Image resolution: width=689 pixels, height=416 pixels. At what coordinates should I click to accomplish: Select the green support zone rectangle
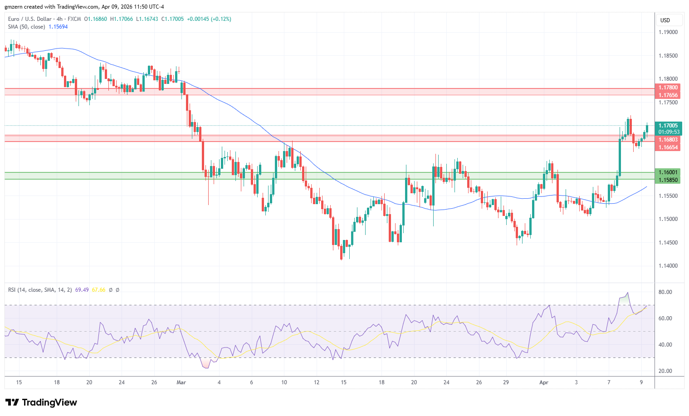pos(330,176)
